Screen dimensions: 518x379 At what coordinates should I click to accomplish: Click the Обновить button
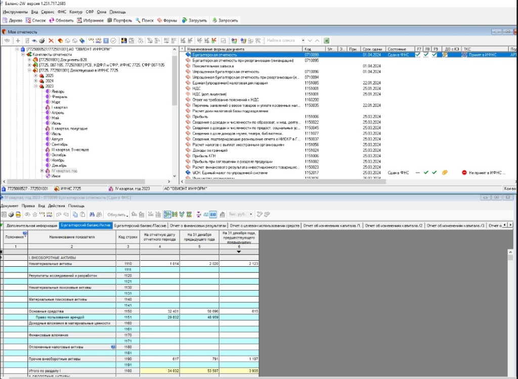[x=61, y=21]
